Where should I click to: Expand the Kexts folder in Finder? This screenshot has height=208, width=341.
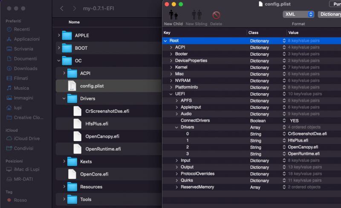(x=64, y=161)
